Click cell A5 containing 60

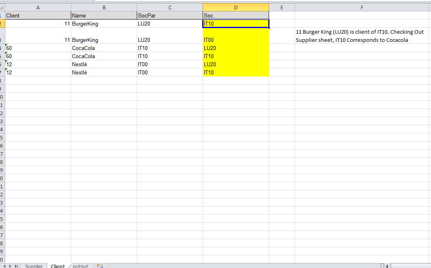tap(38, 56)
